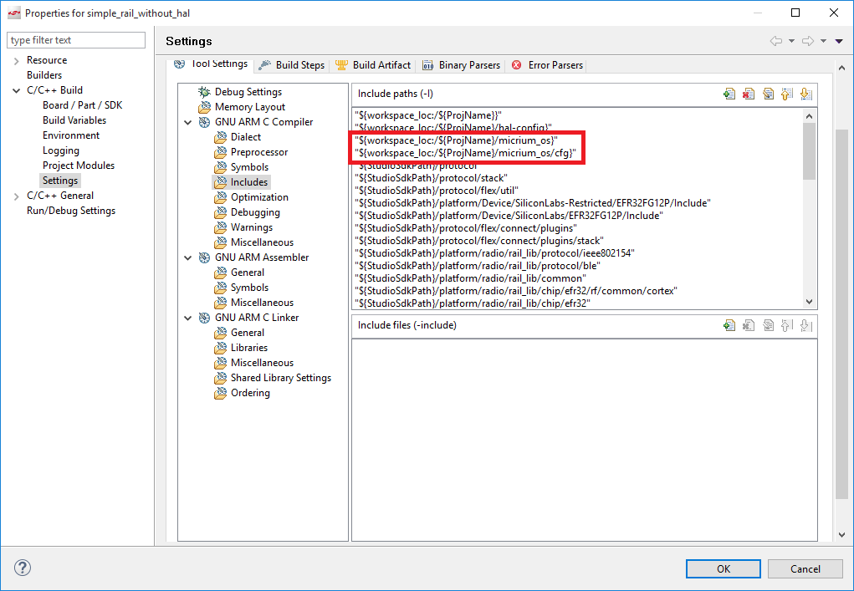
Task: Select first workspace_loc ProjName include path
Action: (x=428, y=115)
